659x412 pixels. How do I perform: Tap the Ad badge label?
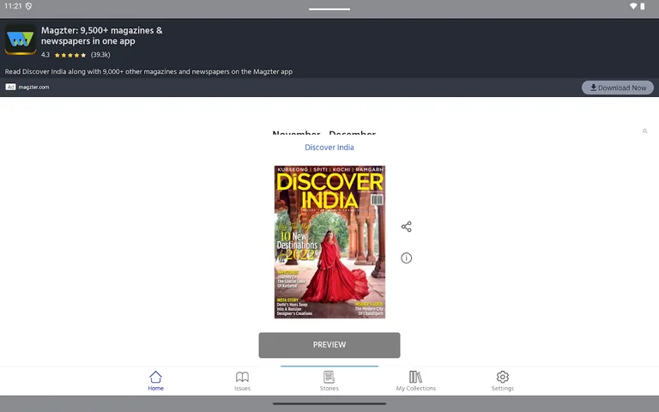10,87
